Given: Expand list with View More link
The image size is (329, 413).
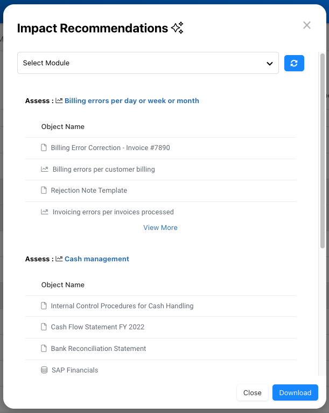Looking at the screenshot, I should 160,228.
